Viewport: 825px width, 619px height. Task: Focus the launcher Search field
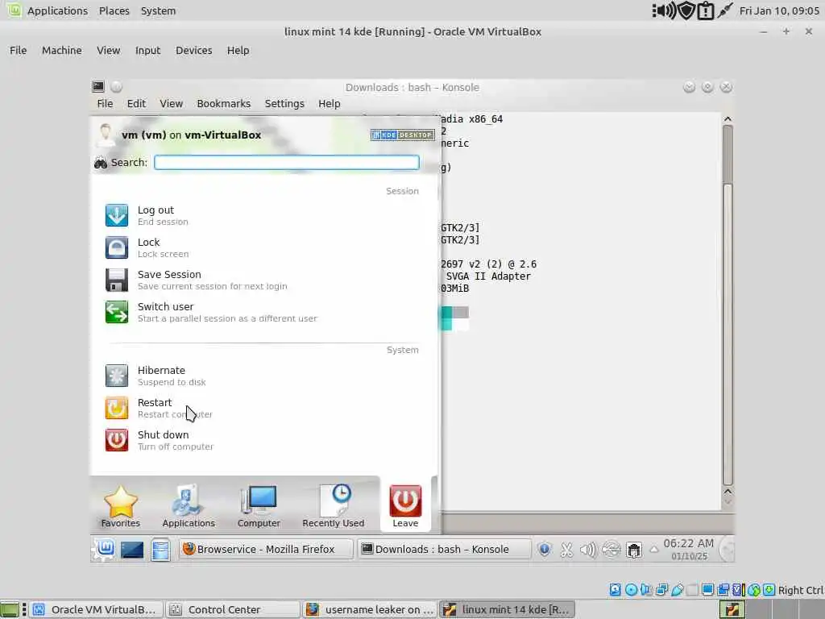click(287, 162)
